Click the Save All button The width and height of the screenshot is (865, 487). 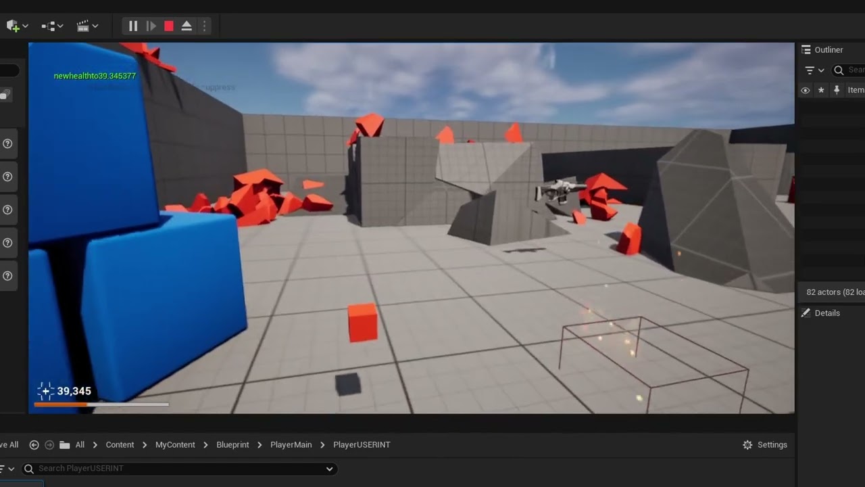coord(9,444)
